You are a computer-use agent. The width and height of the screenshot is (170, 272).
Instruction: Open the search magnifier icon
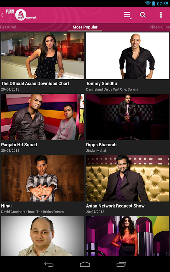(143, 15)
